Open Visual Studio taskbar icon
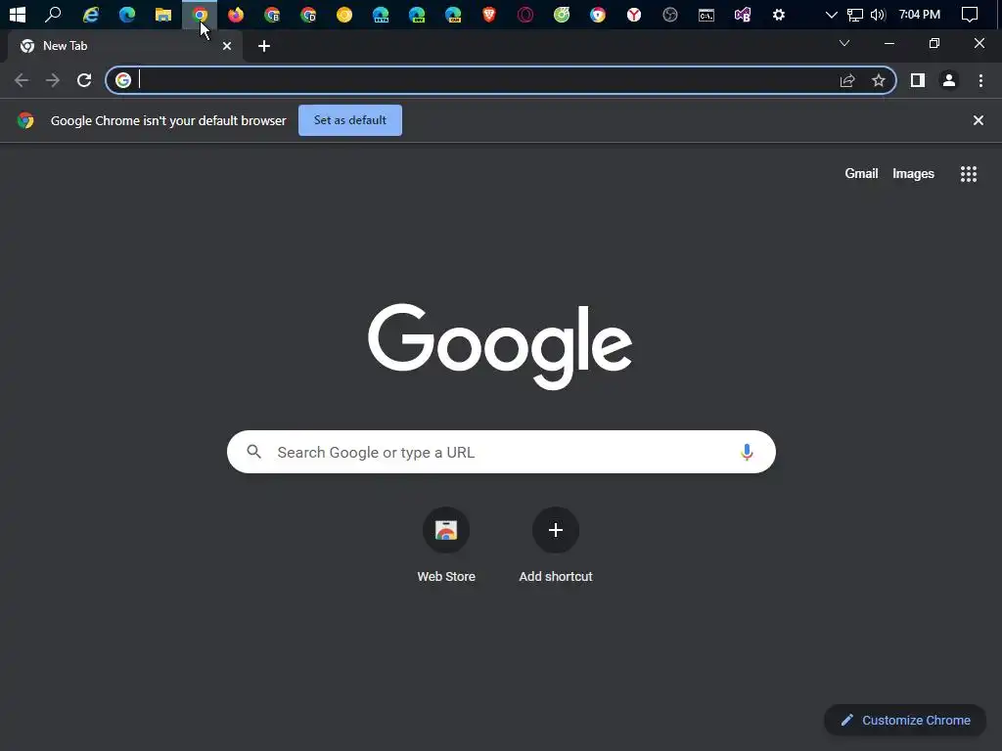This screenshot has height=751, width=1002. pyautogui.click(x=743, y=14)
